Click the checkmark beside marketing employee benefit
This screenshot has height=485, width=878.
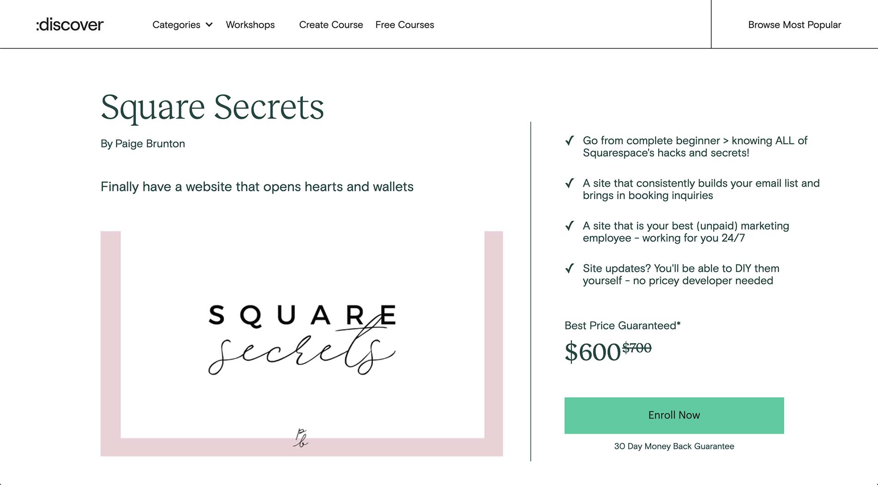[569, 226]
